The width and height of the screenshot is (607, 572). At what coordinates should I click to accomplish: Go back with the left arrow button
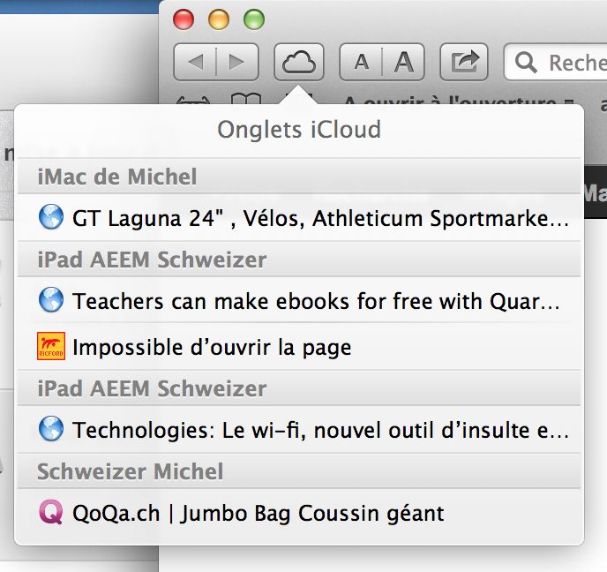[196, 62]
